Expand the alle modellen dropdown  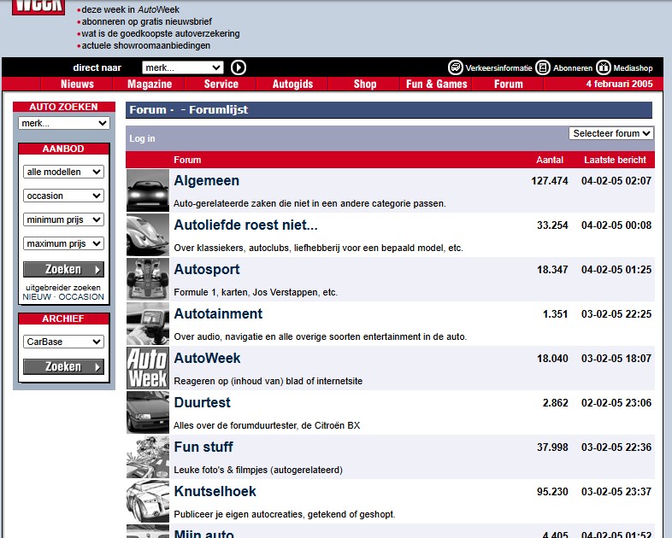63,172
